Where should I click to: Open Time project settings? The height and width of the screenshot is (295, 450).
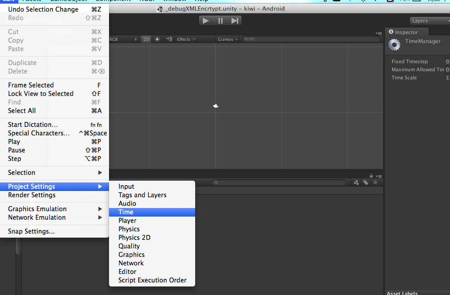tap(152, 212)
